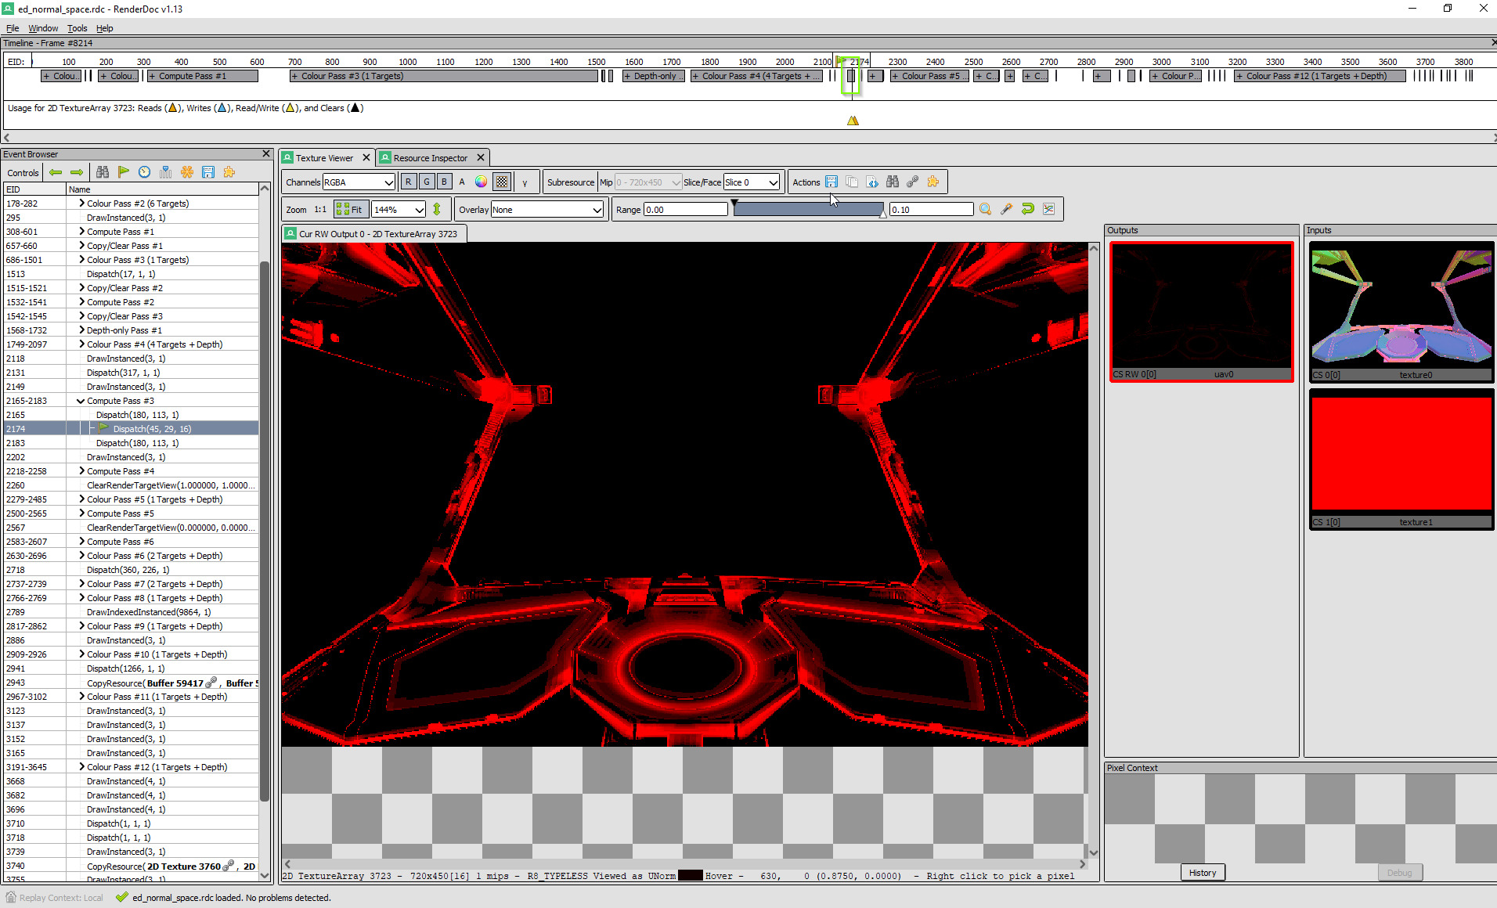This screenshot has height=908, width=1497.
Task: Open the bar chart filter icon in Event Browser
Action: (x=166, y=172)
